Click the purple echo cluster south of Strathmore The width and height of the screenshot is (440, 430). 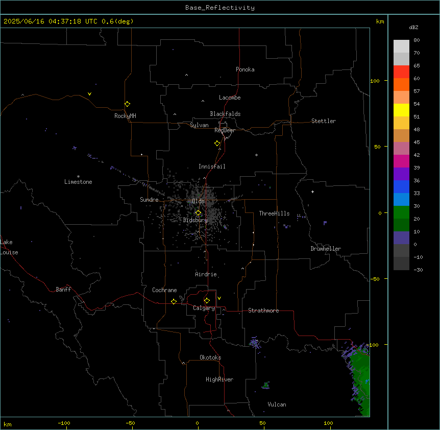pyautogui.click(x=255, y=343)
